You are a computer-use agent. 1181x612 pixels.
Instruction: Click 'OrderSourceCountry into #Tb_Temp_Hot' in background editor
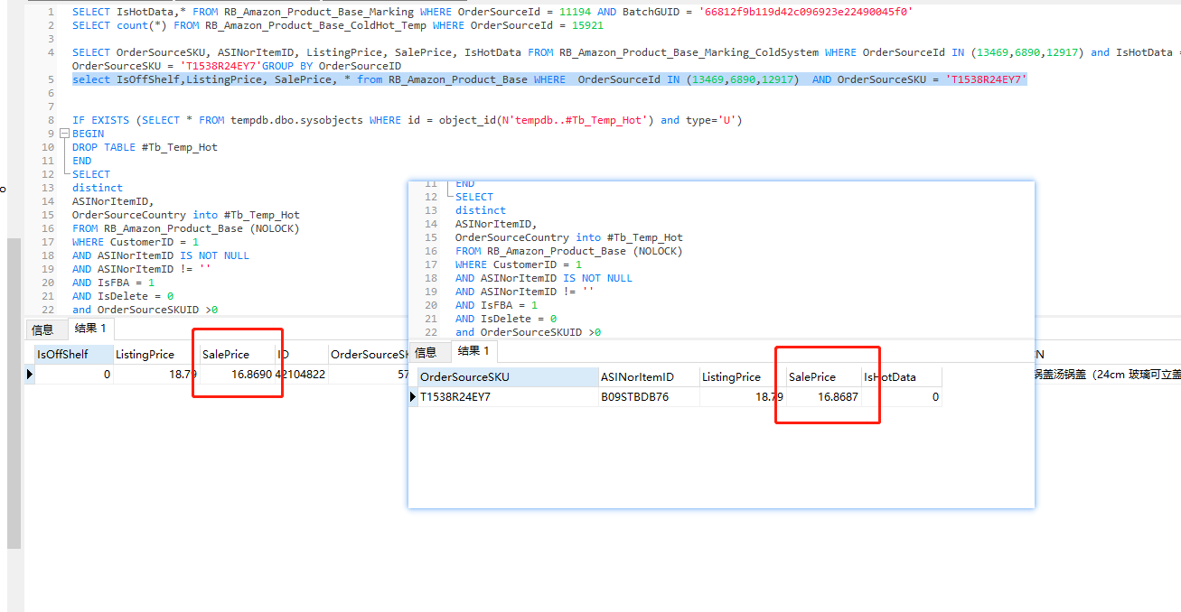click(x=186, y=215)
